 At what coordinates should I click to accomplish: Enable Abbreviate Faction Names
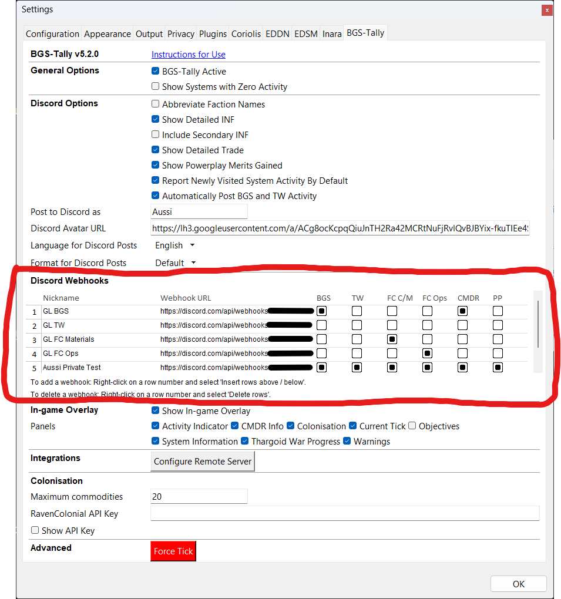pyautogui.click(x=155, y=104)
